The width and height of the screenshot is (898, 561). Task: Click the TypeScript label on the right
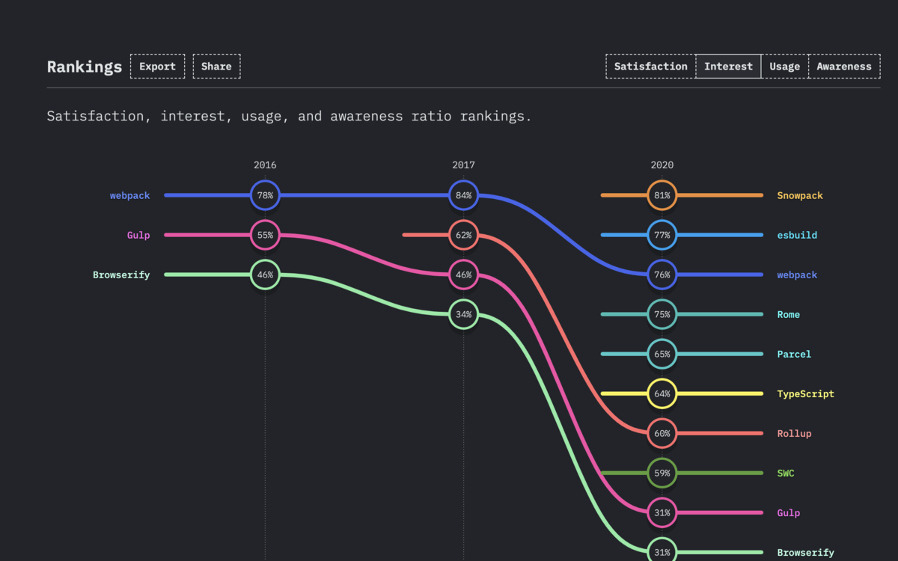coord(805,393)
